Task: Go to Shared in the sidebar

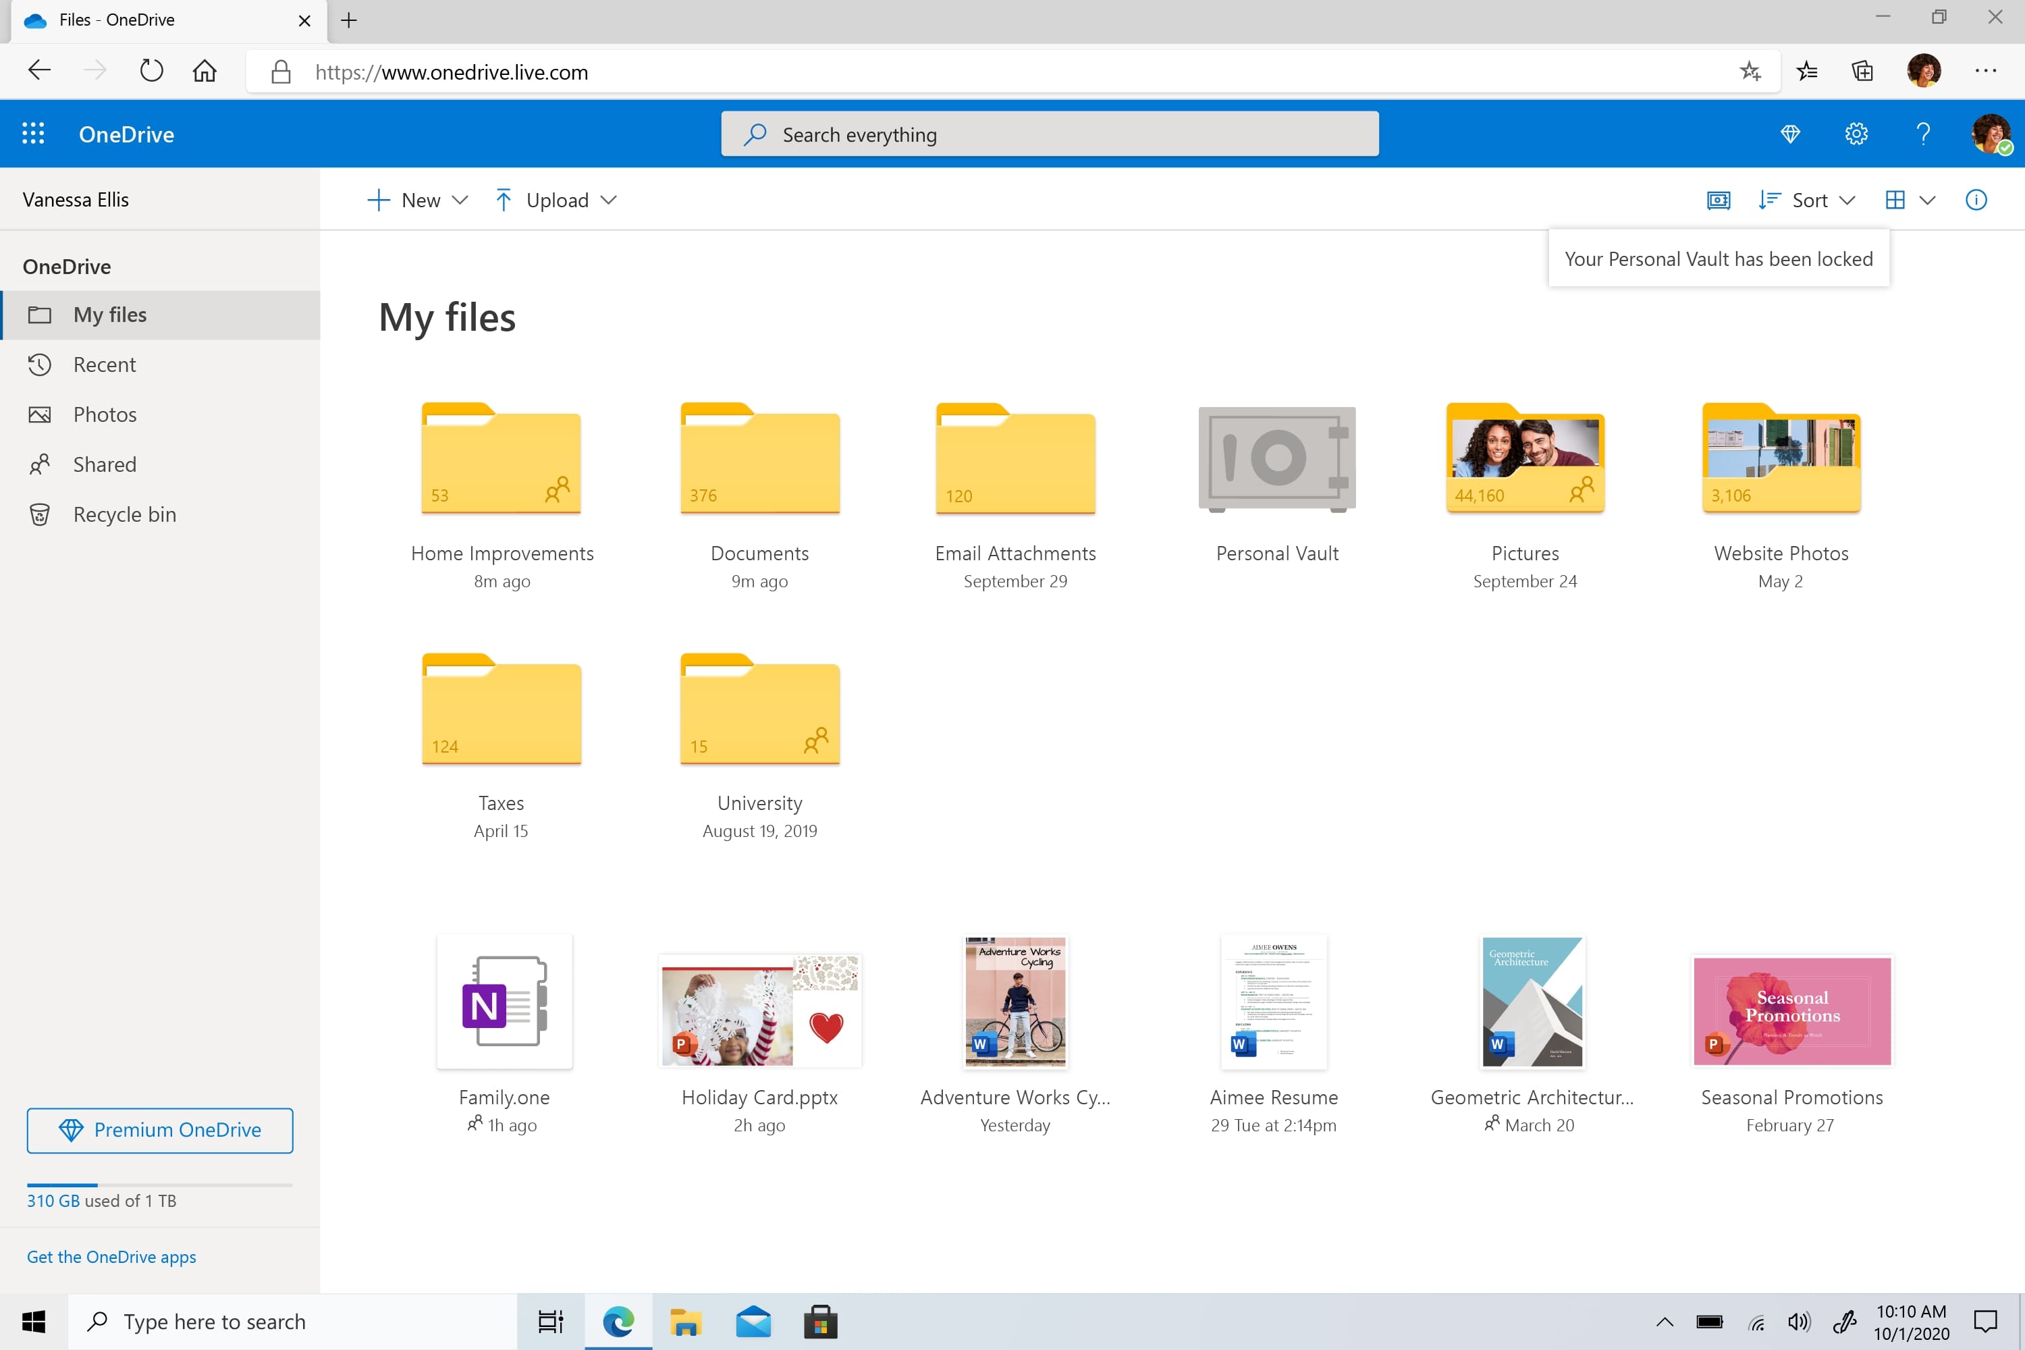Action: click(160, 464)
